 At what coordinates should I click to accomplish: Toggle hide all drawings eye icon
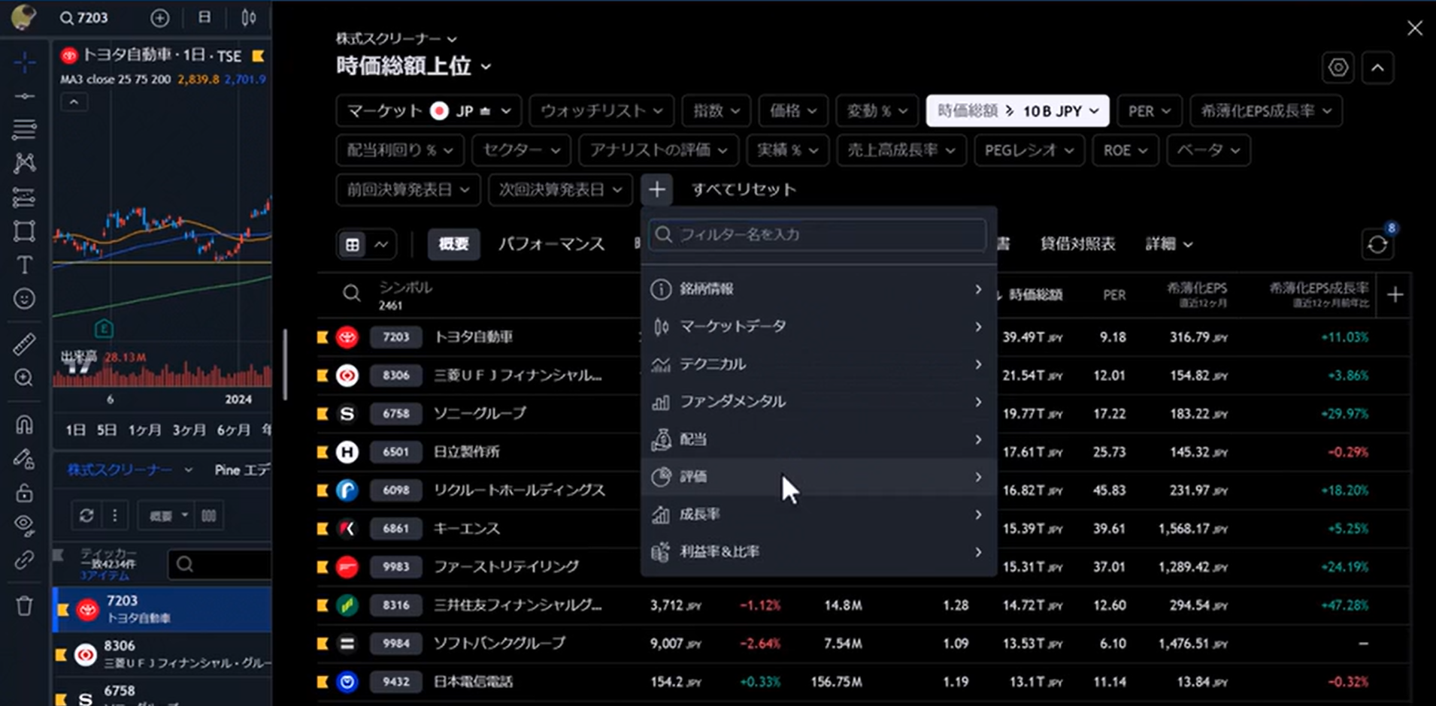coord(24,526)
